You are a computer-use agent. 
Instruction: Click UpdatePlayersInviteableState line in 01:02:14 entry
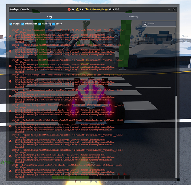[65, 52]
